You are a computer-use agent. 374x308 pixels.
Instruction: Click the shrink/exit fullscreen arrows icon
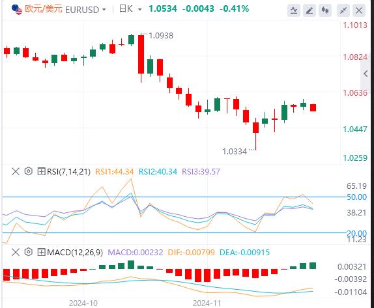(x=343, y=10)
